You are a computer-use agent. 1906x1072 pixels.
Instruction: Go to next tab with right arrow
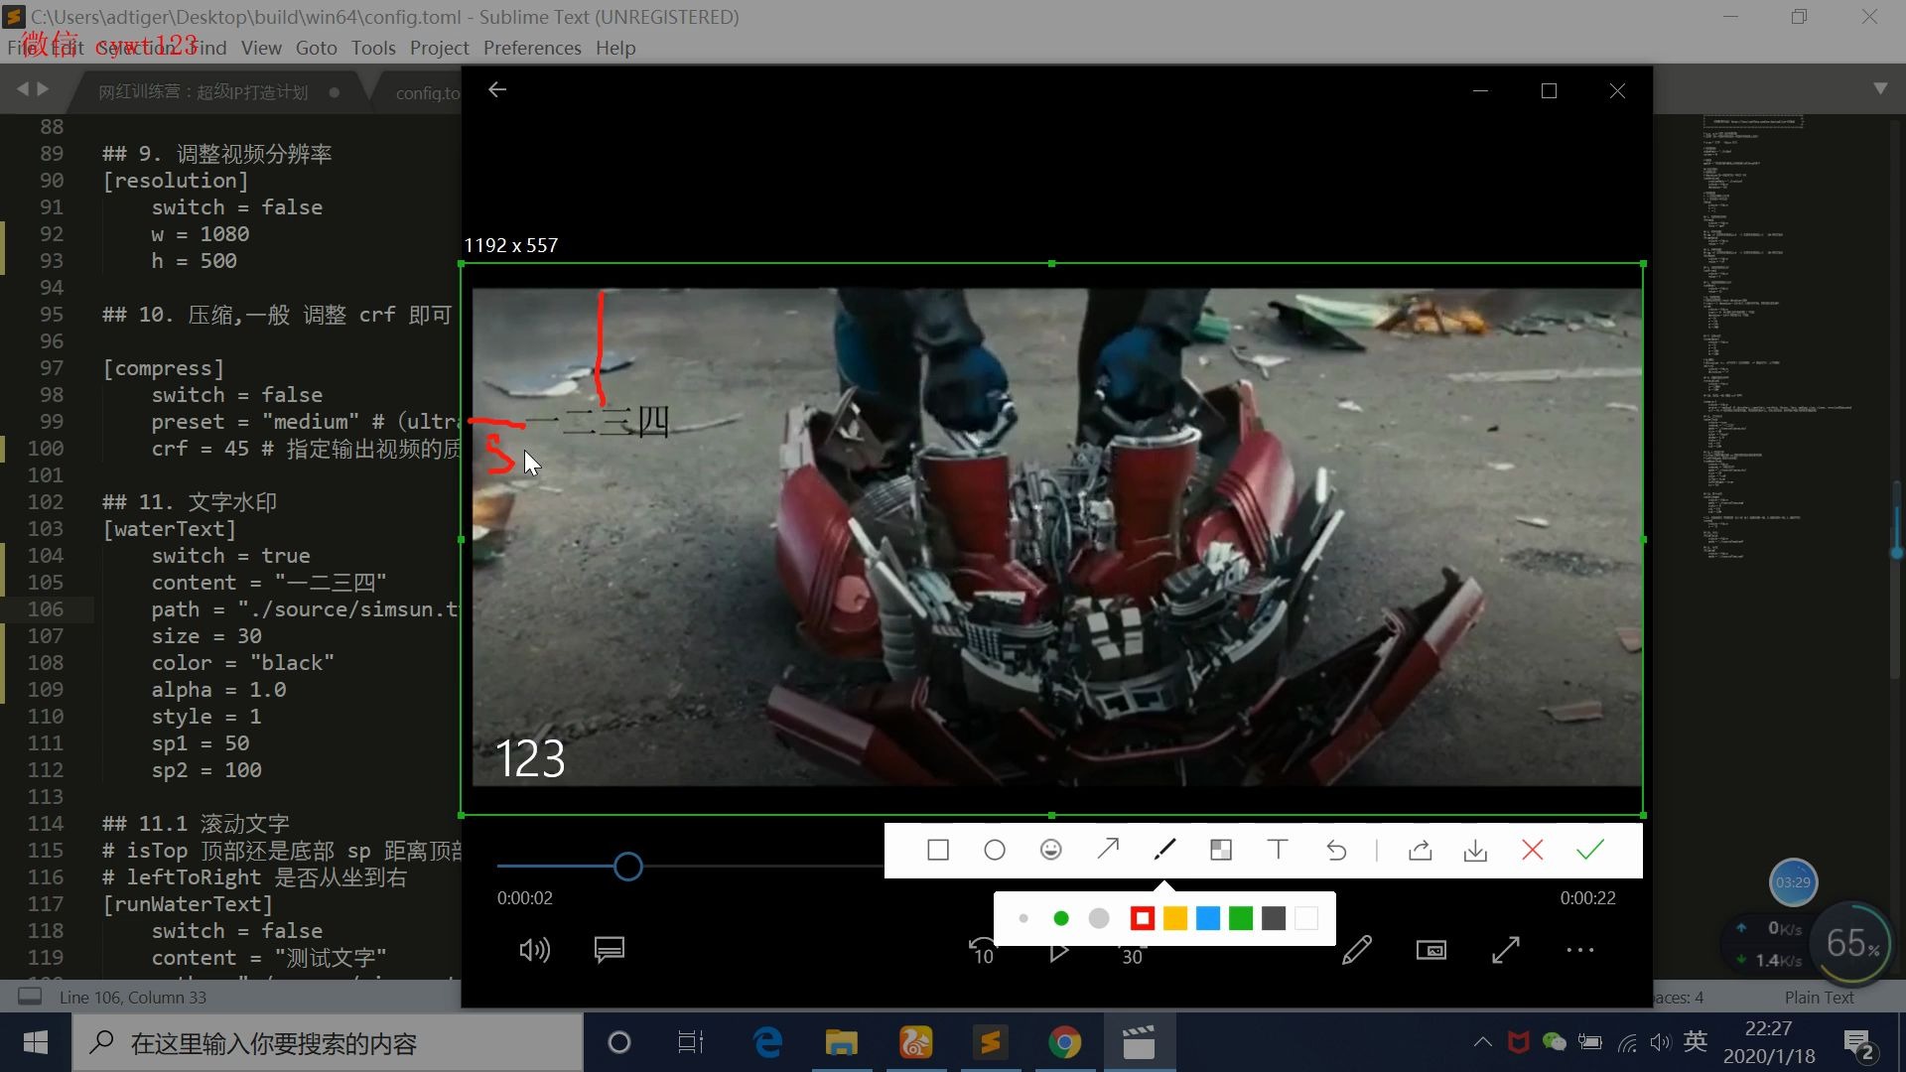[43, 89]
